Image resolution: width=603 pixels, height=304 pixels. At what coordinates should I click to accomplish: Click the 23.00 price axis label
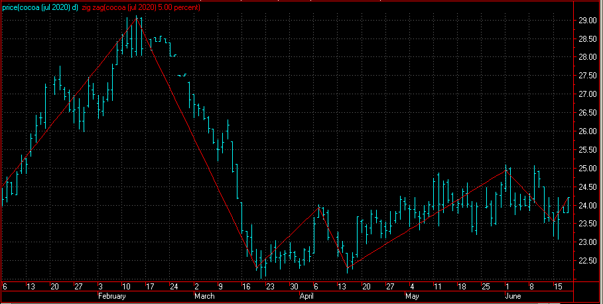(588, 242)
